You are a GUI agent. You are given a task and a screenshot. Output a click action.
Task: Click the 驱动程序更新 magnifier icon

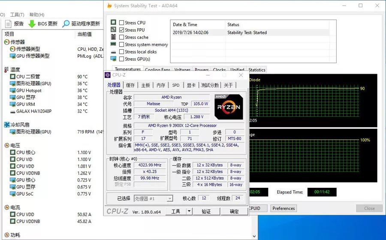(66, 24)
